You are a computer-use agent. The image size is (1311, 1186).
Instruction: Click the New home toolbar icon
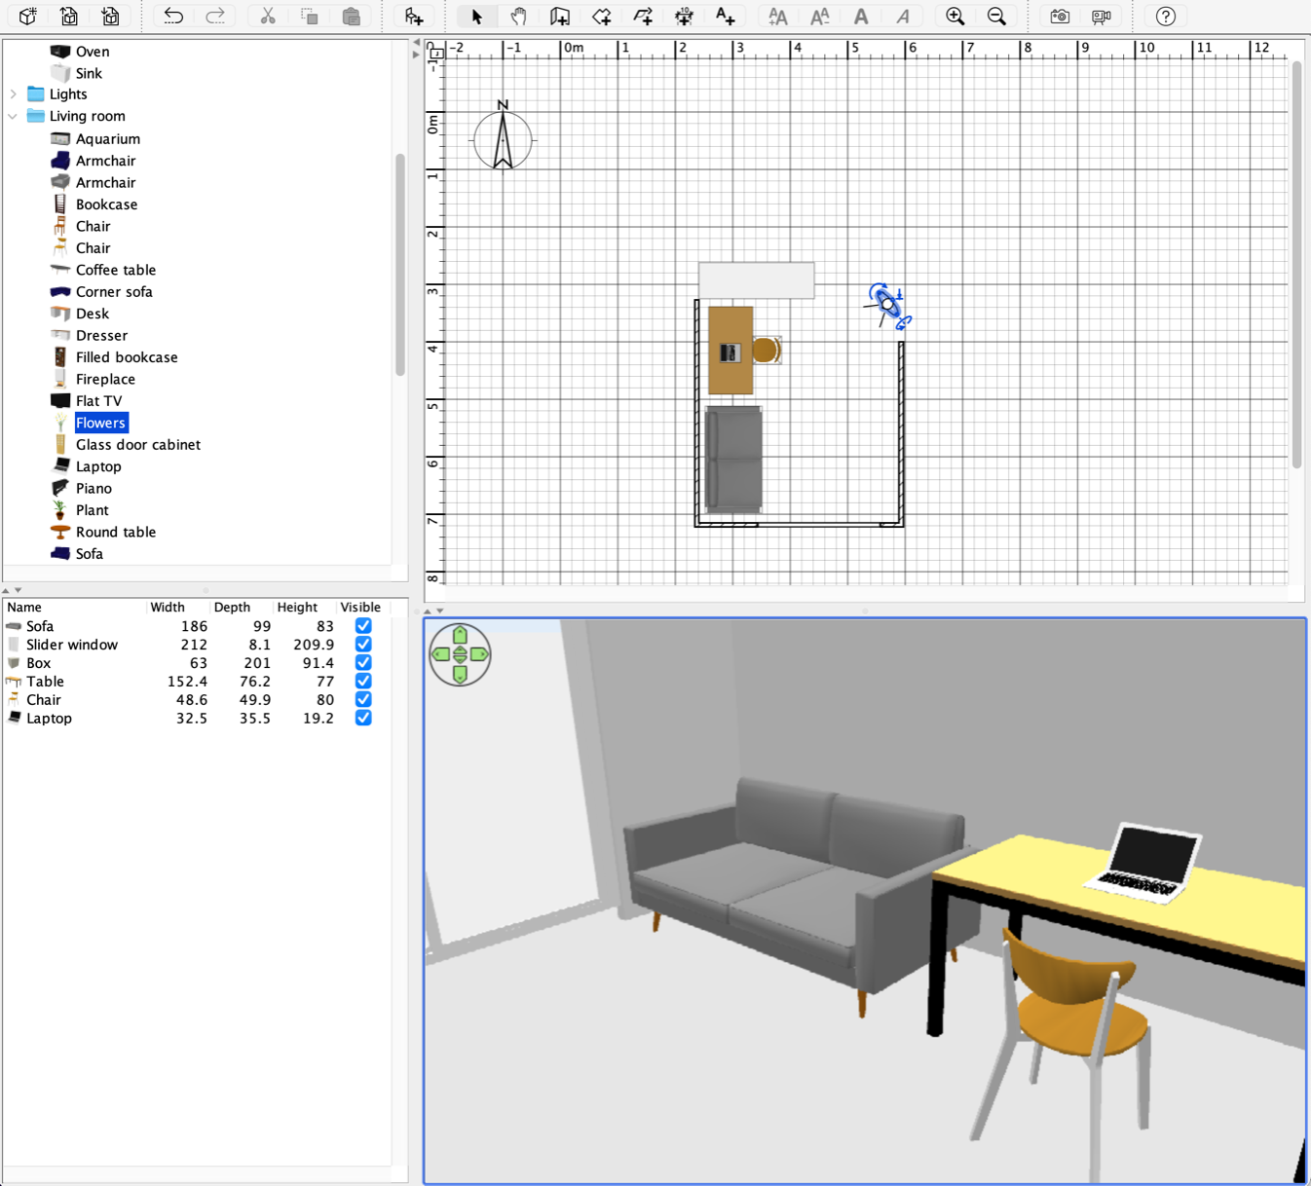pyautogui.click(x=27, y=17)
